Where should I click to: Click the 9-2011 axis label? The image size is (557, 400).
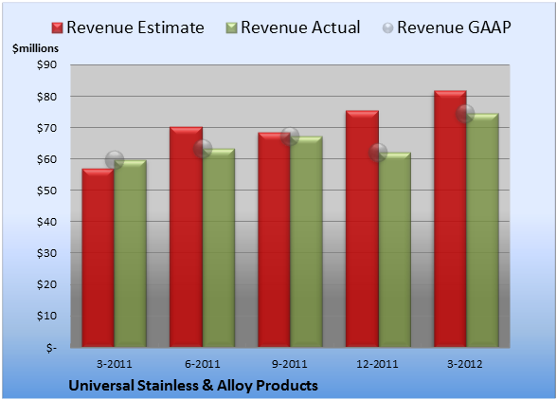pos(290,364)
